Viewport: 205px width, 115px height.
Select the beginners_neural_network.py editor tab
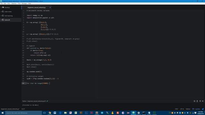pyautogui.click(x=37, y=7)
